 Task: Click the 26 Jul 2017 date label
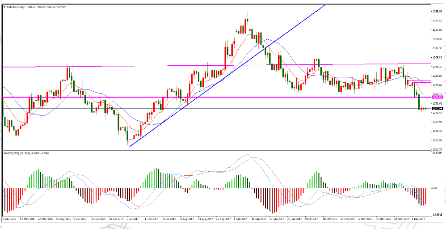(x=169, y=219)
